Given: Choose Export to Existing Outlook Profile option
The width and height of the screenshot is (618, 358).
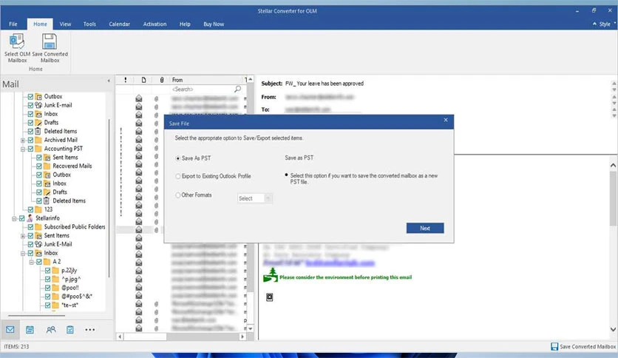Looking at the screenshot, I should click(x=178, y=176).
